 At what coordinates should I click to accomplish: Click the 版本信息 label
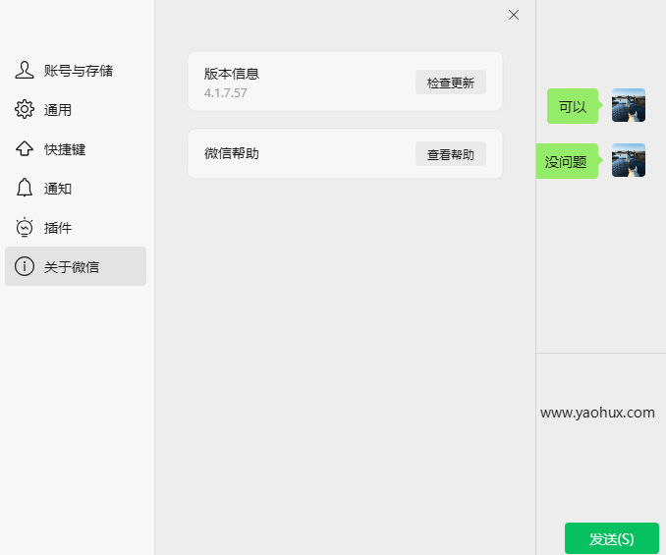click(x=232, y=74)
